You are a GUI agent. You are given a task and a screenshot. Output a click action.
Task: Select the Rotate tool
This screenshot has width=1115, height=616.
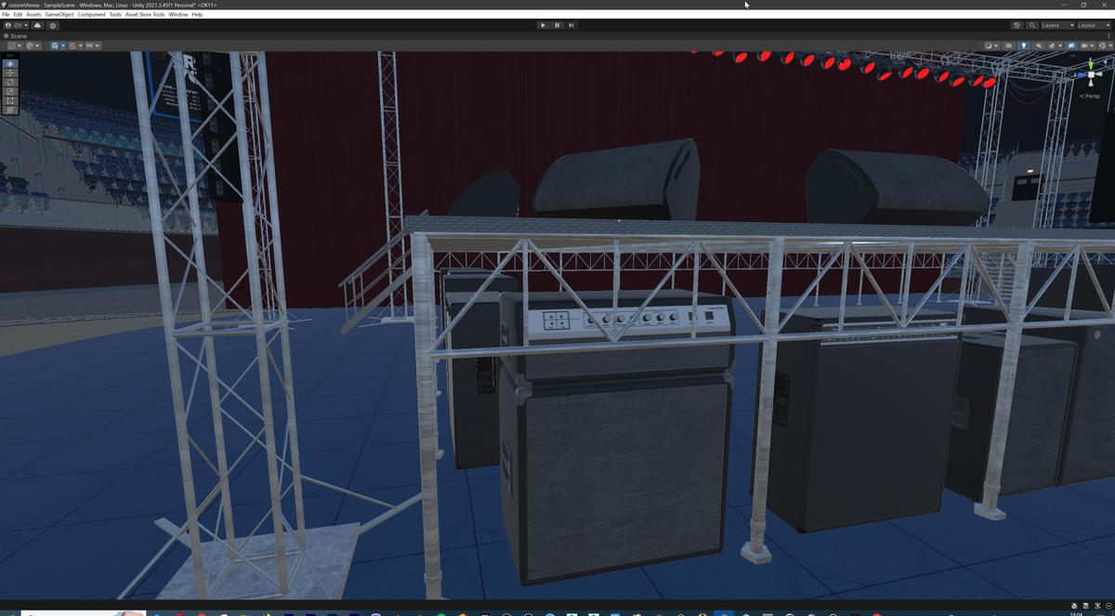pos(8,82)
